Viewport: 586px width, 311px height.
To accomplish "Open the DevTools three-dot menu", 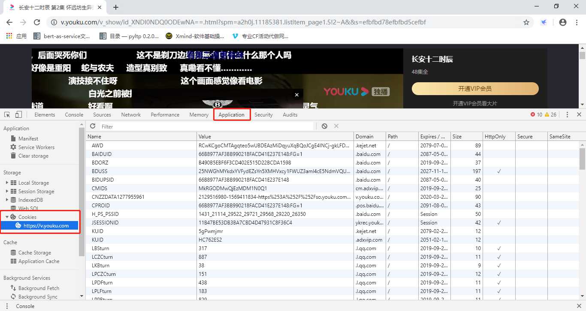I will (x=567, y=115).
